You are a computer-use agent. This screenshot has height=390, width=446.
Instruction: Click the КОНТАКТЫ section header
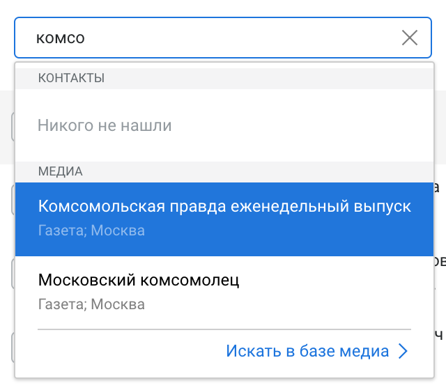[72, 78]
